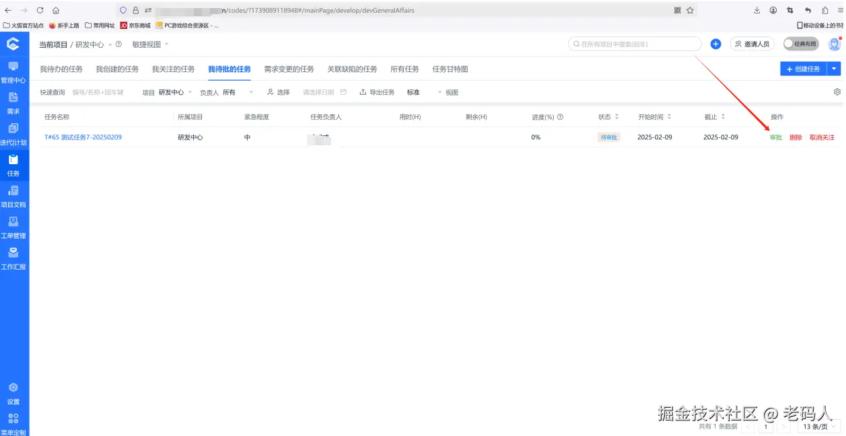Click the 创建任务 button

pyautogui.click(x=804, y=69)
